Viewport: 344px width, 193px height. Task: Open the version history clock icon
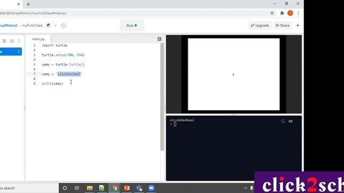63,26
